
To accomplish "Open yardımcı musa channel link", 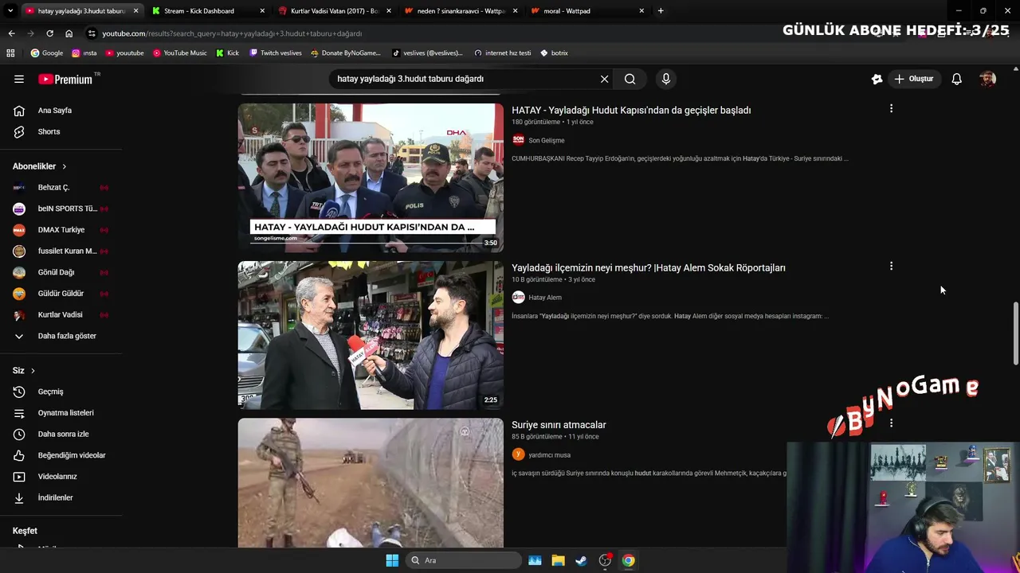I will (549, 455).
